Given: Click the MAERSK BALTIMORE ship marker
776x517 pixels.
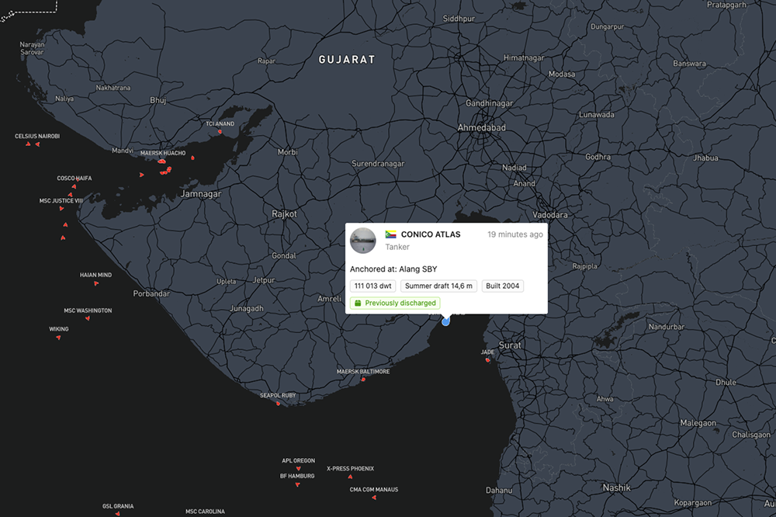Looking at the screenshot, I should (363, 380).
